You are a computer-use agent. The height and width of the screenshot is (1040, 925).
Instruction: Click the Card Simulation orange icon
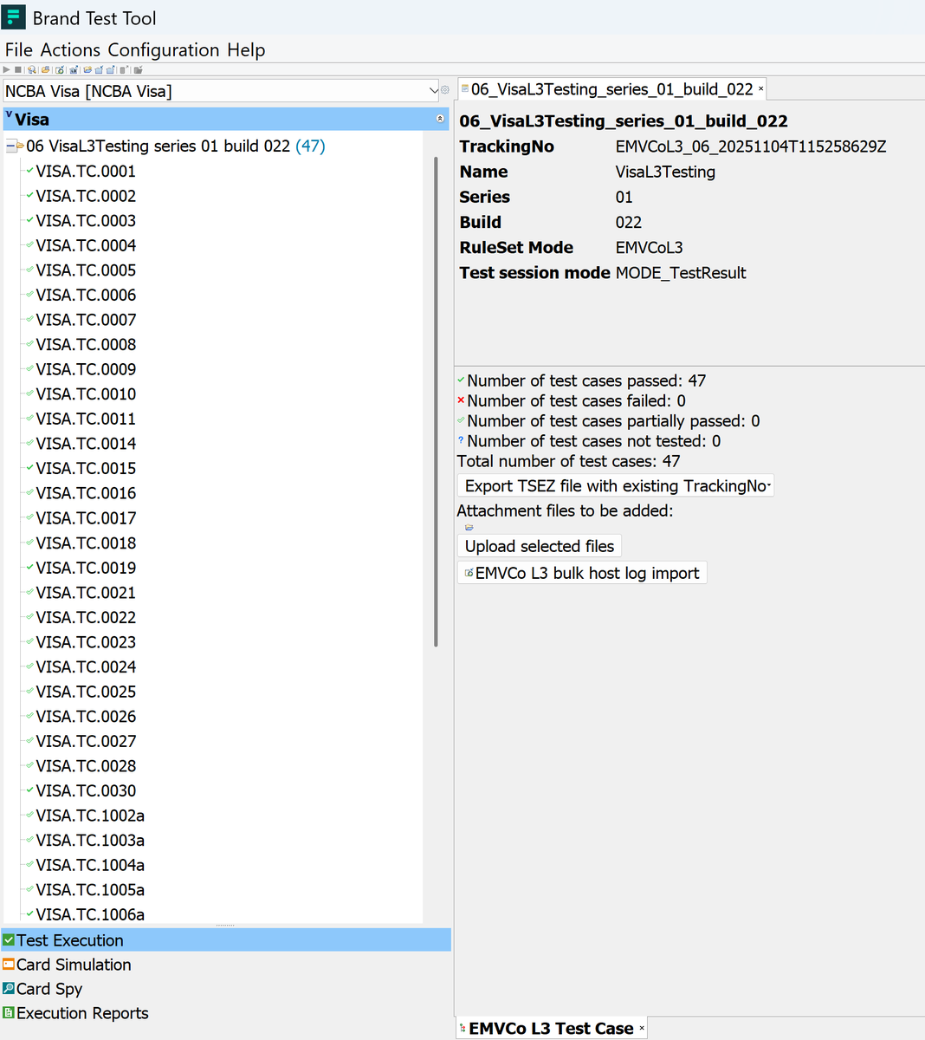[9, 964]
